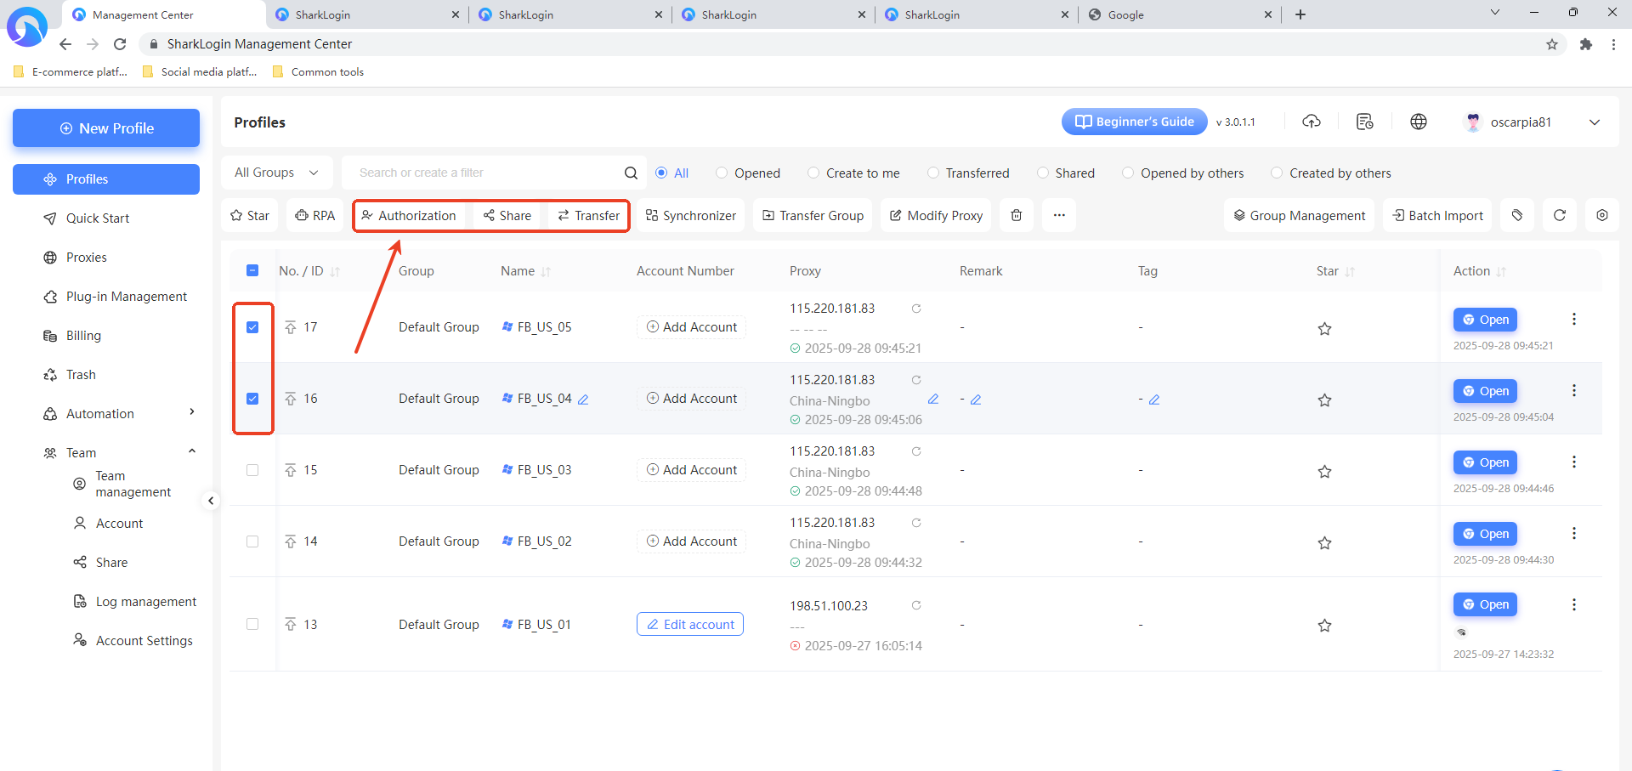Uncheck the profile 17 checkbox
The height and width of the screenshot is (771, 1632).
[252, 327]
